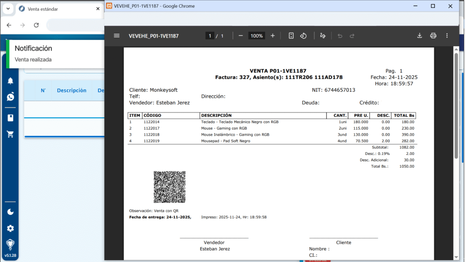Open the PDF sidebar hamburger menu

(x=116, y=36)
